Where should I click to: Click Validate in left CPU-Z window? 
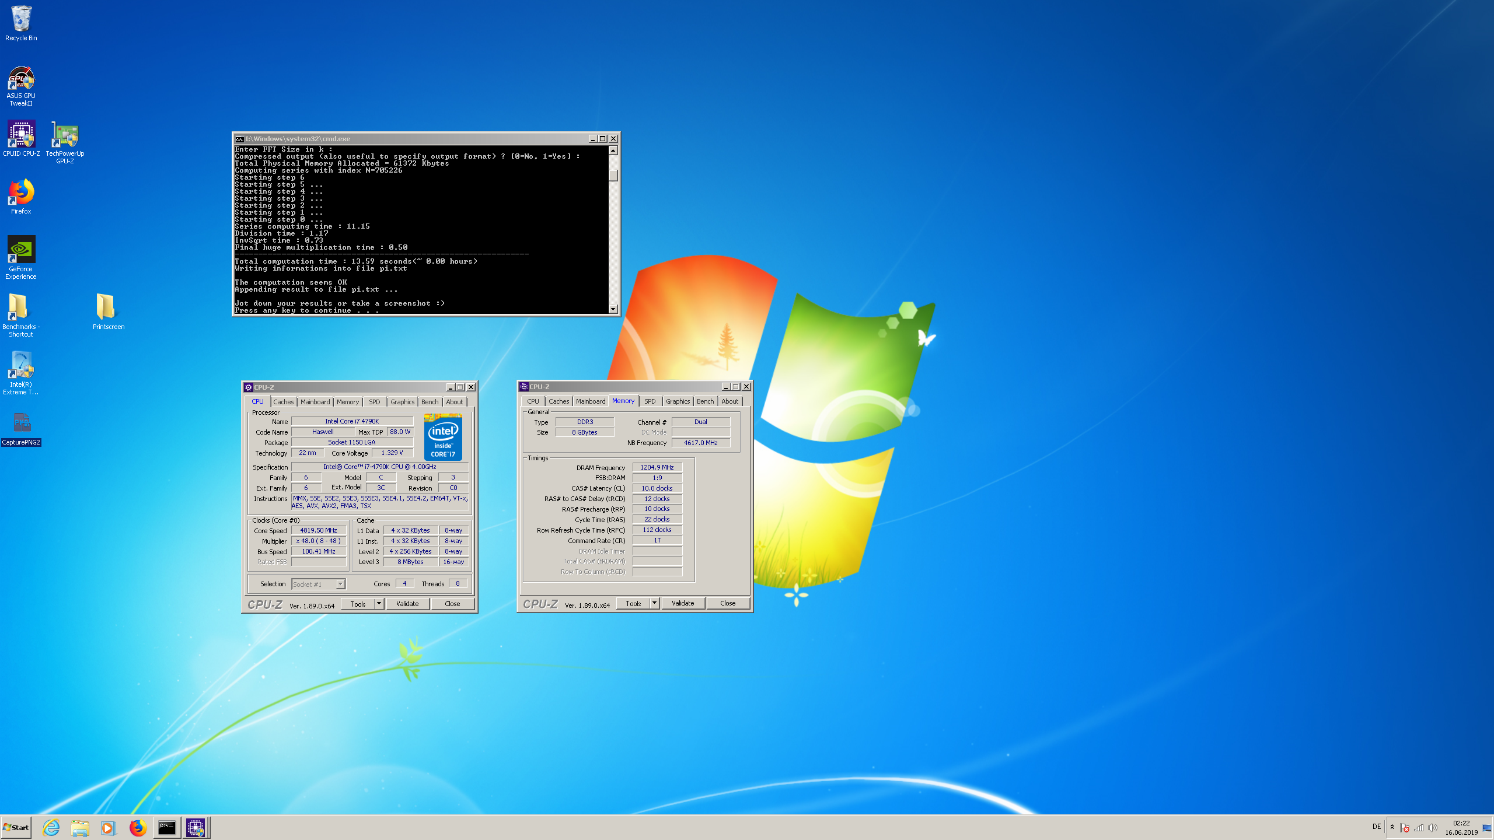coord(407,604)
